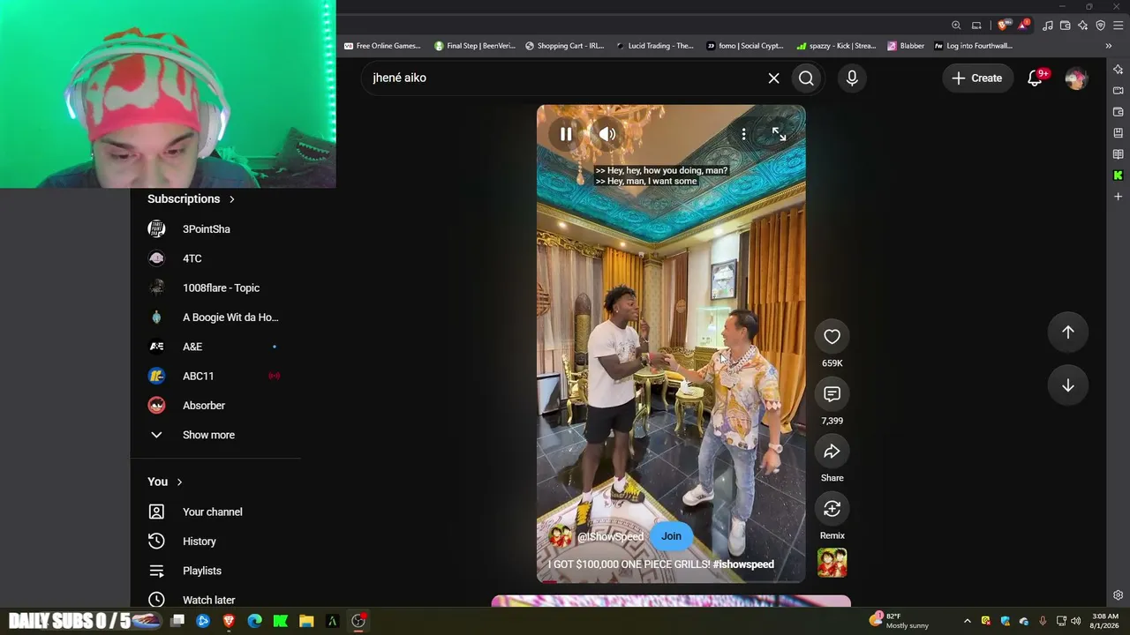This screenshot has height=635, width=1130.
Task: Search with your voice microphone
Action: tap(852, 78)
